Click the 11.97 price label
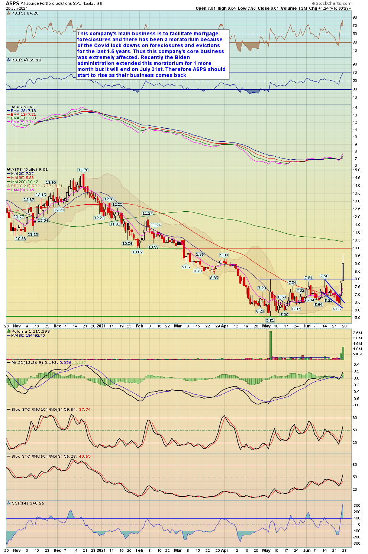Viewport: 368px width, 554px height. pyautogui.click(x=148, y=213)
